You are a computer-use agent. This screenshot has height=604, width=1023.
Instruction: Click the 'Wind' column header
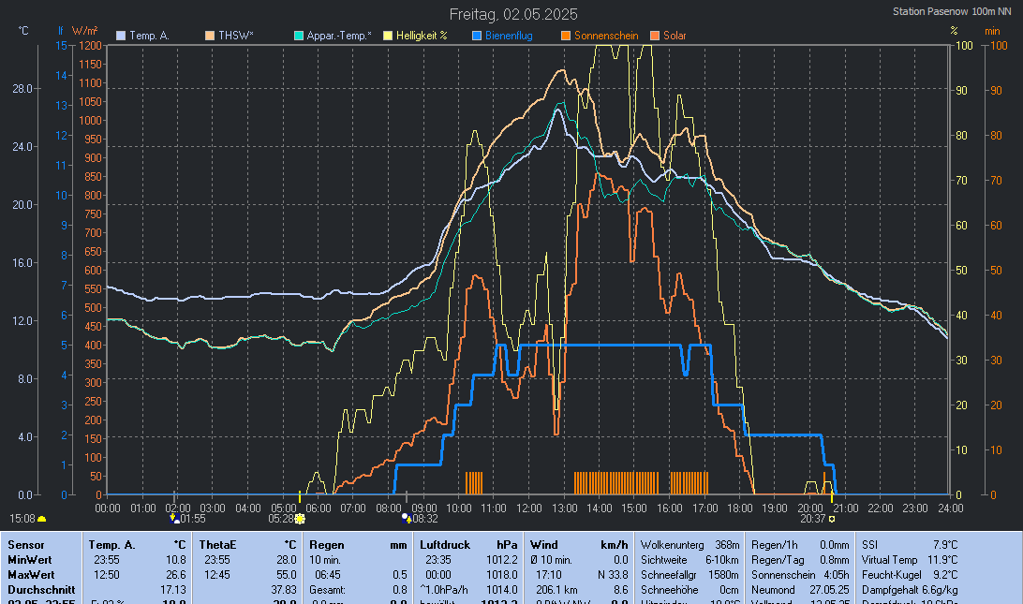(544, 545)
